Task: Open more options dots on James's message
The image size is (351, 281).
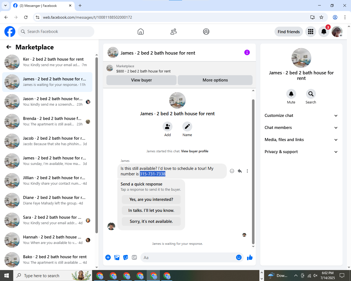Action: pyautogui.click(x=247, y=171)
